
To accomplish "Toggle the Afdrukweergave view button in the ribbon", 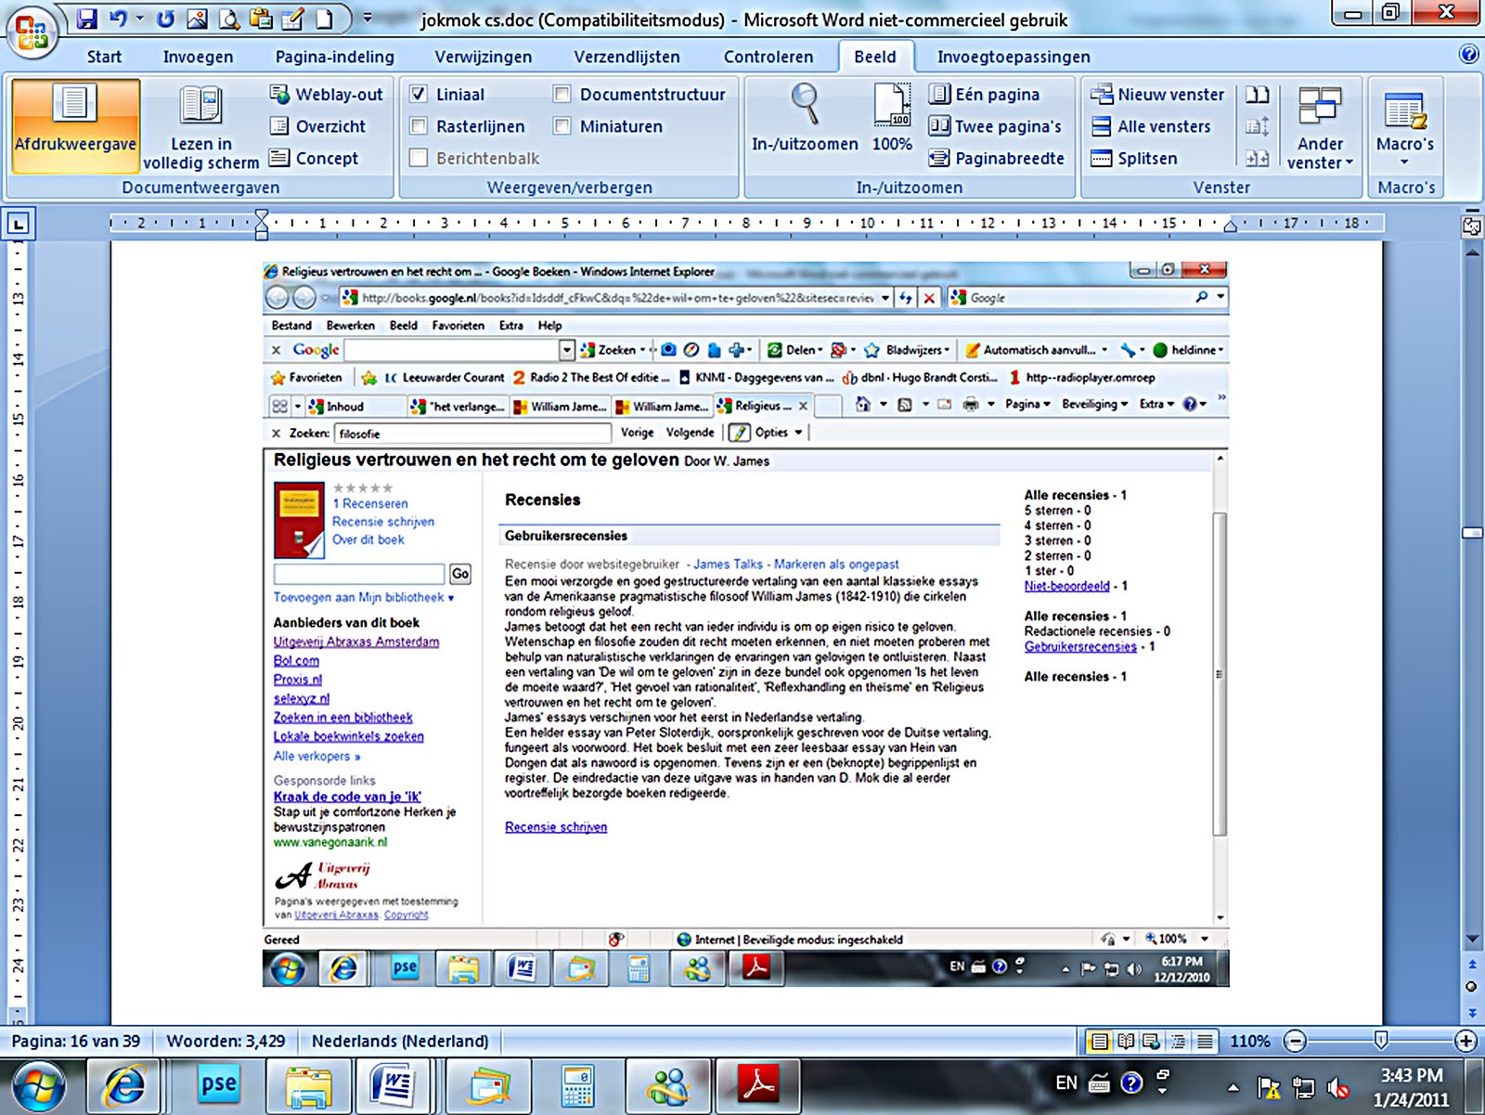I will pos(75,127).
